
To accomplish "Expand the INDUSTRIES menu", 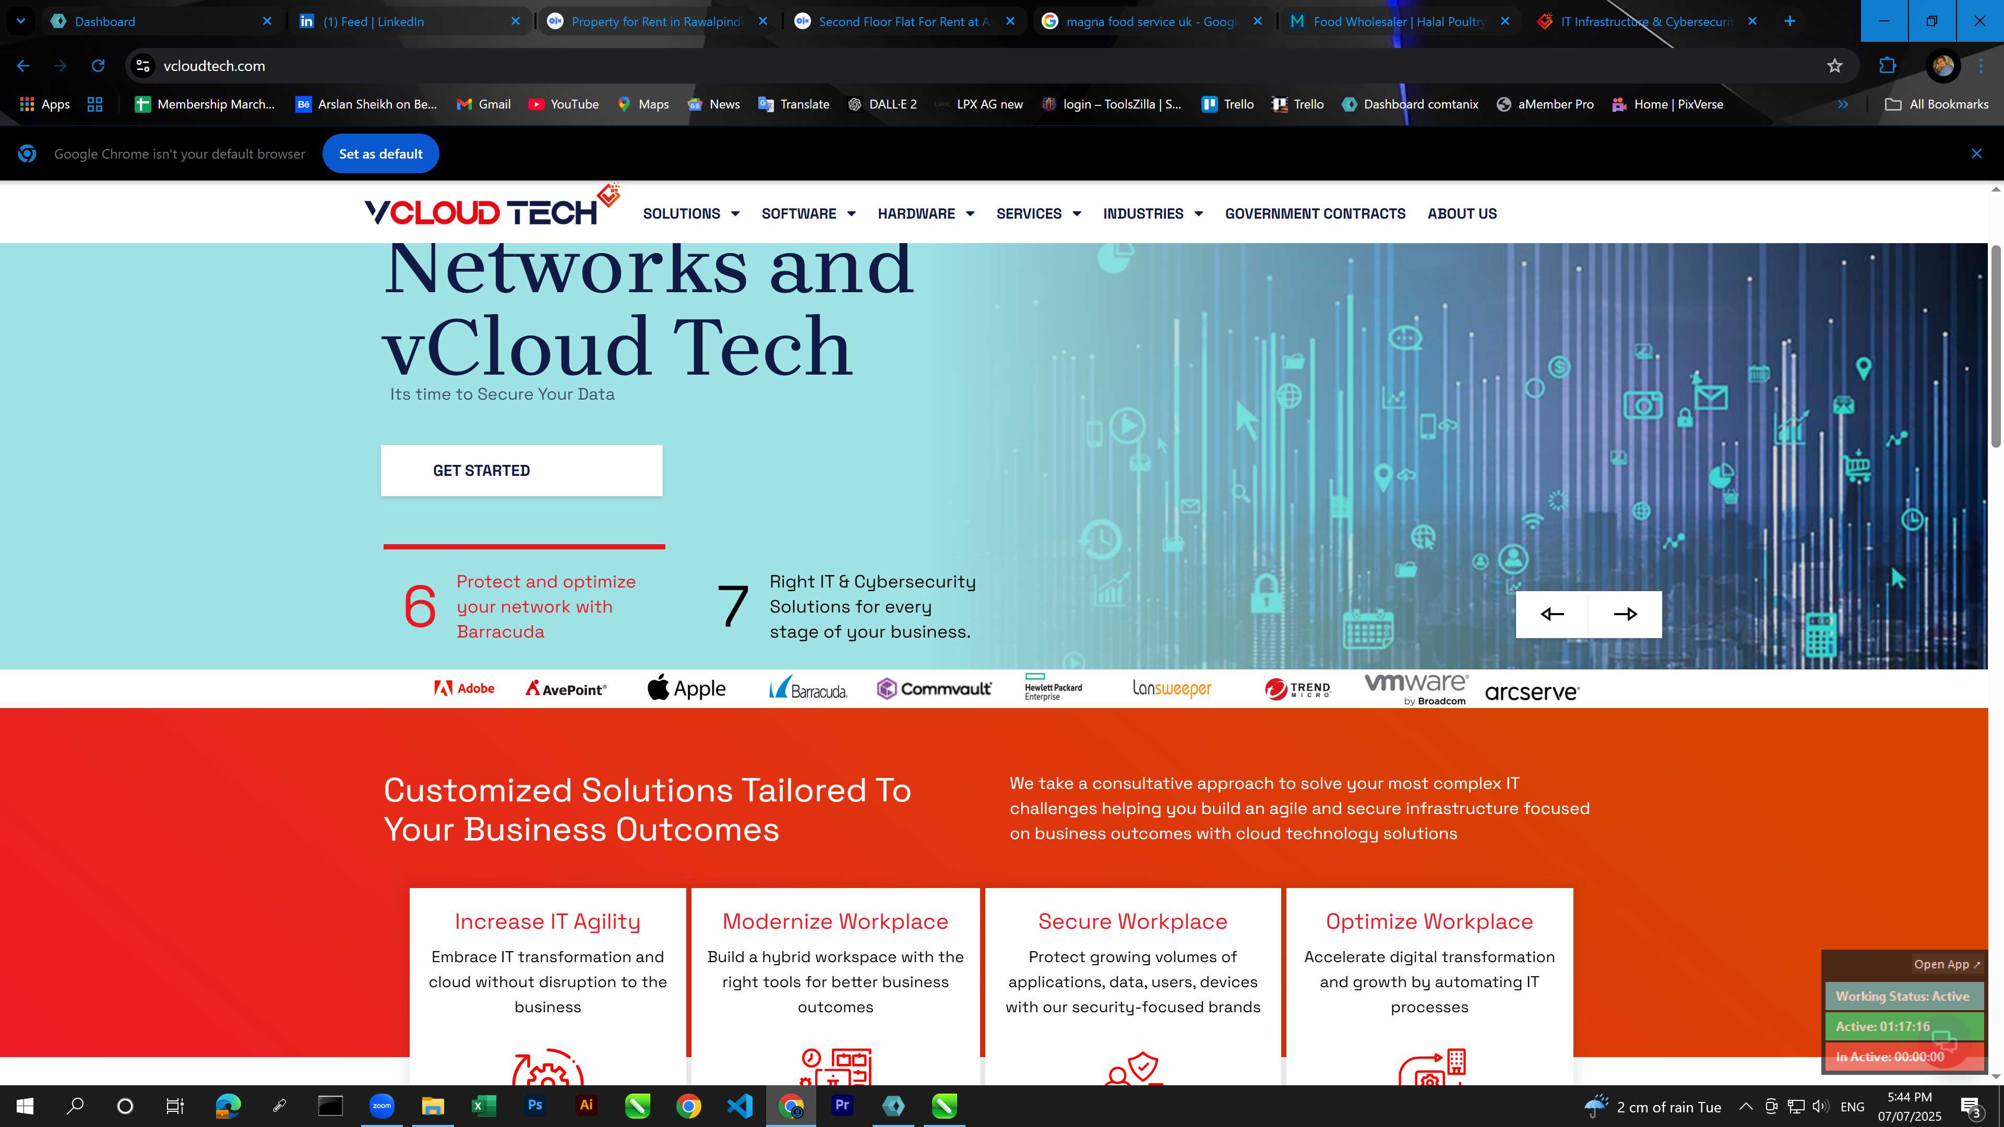I will coord(1153,214).
